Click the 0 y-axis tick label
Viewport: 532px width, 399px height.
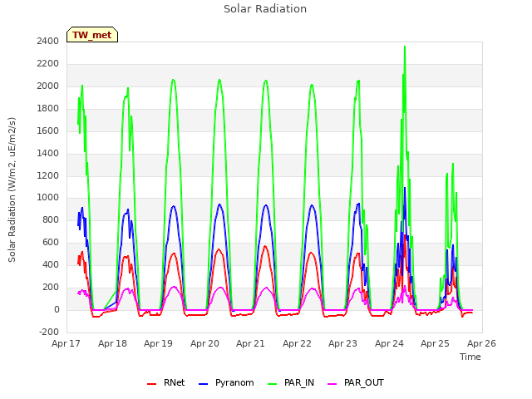tap(57, 309)
